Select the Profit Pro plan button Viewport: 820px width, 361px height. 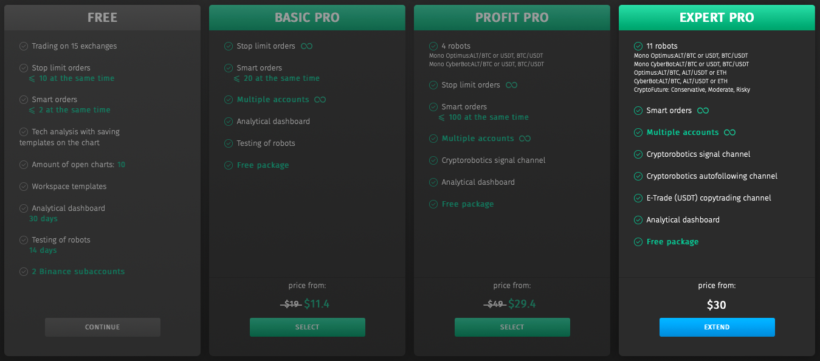pos(512,327)
